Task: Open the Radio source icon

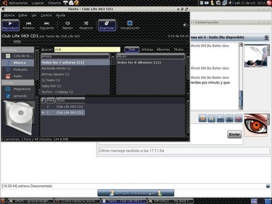Action: click(8, 76)
